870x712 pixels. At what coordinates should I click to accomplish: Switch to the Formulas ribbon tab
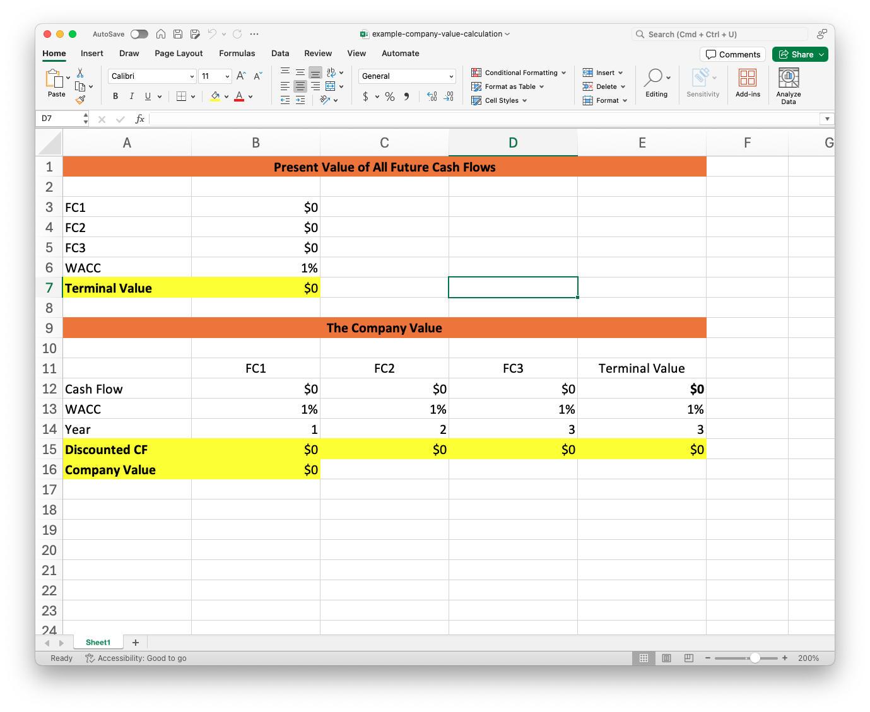tap(237, 53)
